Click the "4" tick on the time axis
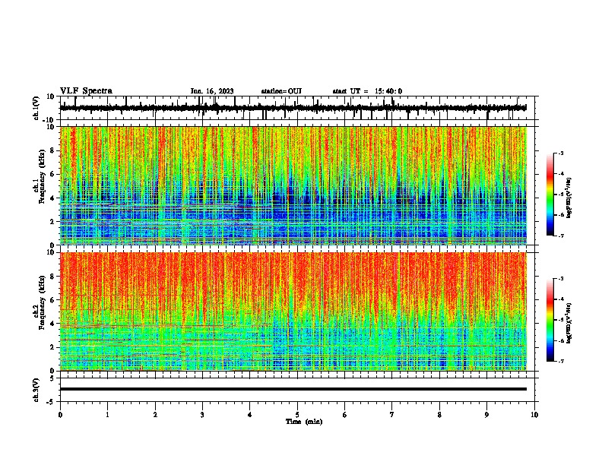Image resolution: width=602 pixels, height=465 pixels. point(250,415)
